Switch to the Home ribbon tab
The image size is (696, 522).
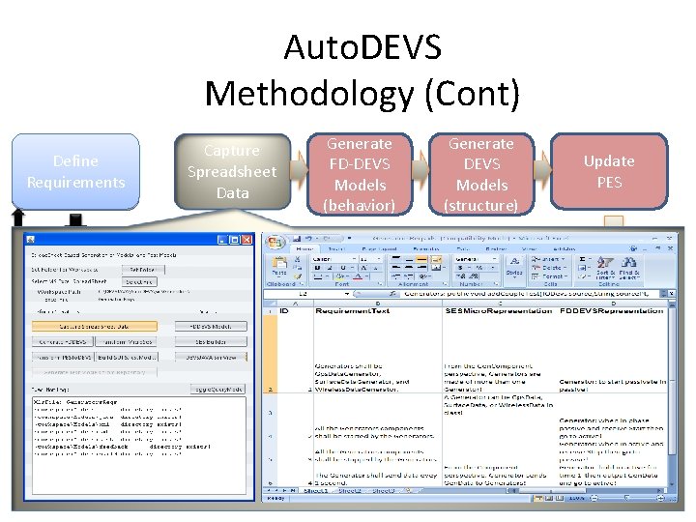tap(304, 249)
